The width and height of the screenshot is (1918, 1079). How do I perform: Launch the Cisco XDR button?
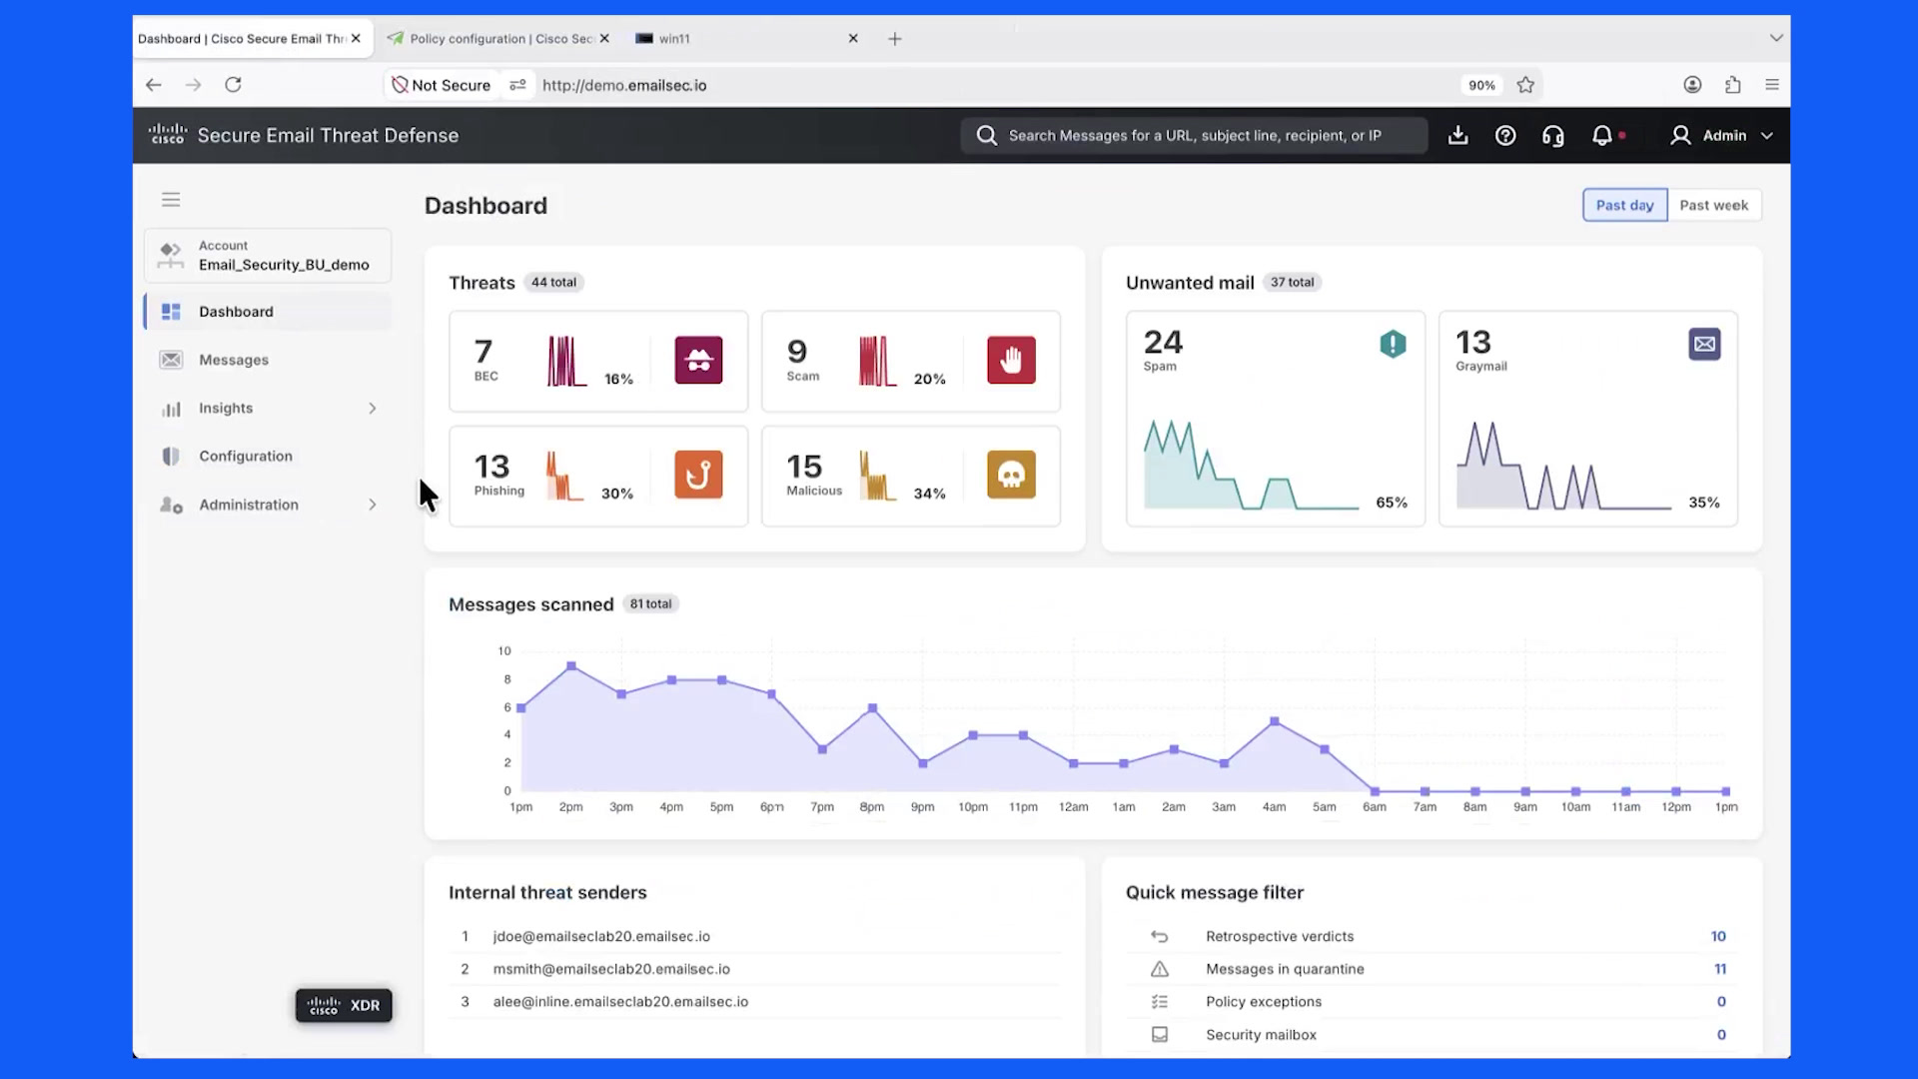[344, 1005]
